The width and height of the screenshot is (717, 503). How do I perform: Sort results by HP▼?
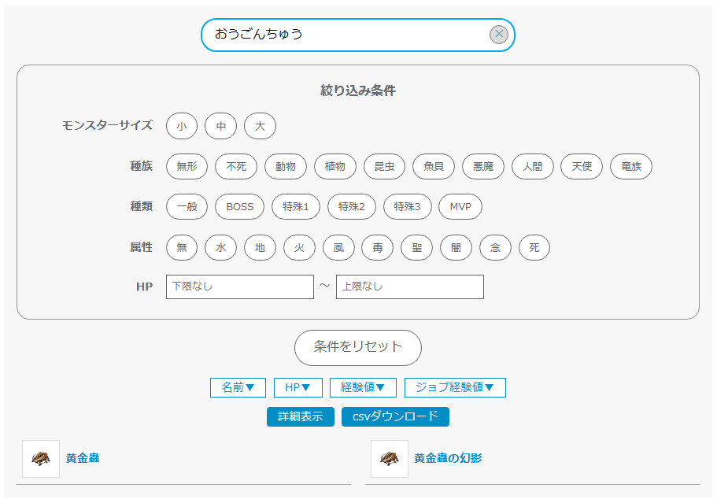298,387
